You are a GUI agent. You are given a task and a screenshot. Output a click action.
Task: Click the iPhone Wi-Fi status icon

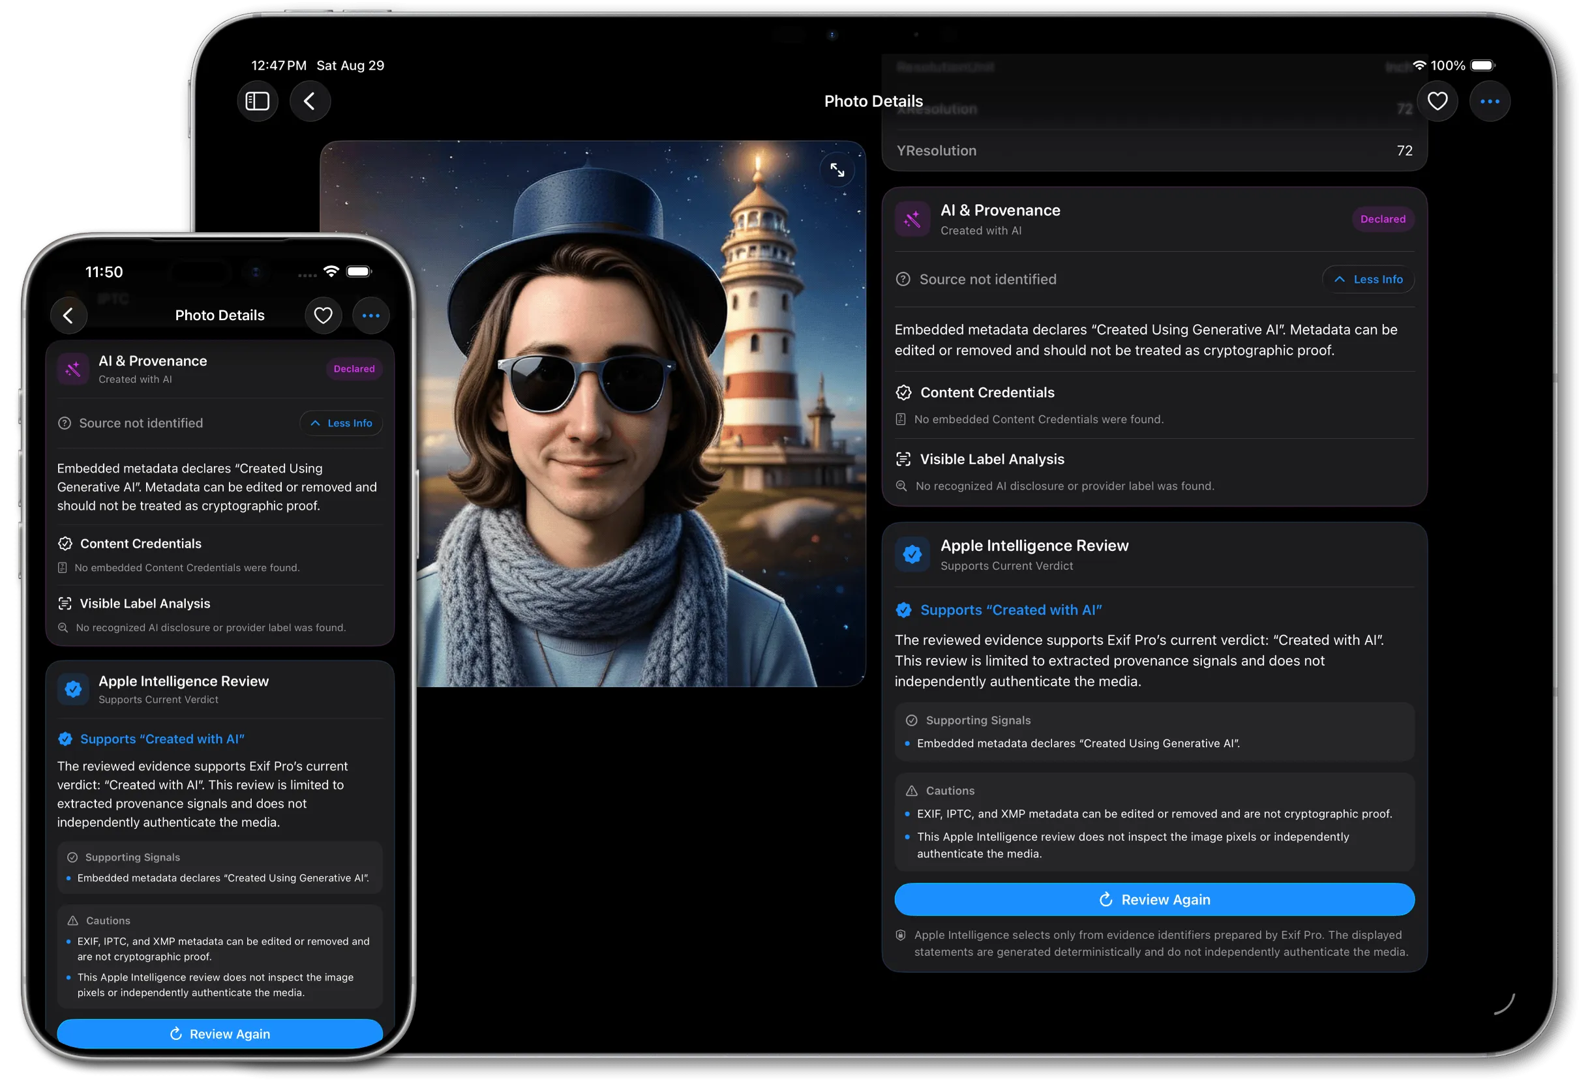tap(331, 271)
